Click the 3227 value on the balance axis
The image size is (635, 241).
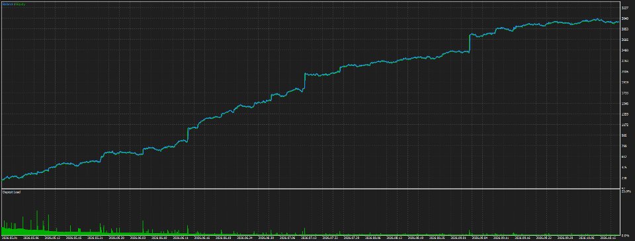(625, 8)
